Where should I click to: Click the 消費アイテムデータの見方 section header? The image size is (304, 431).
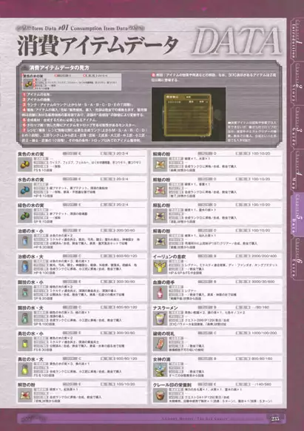tap(59, 67)
